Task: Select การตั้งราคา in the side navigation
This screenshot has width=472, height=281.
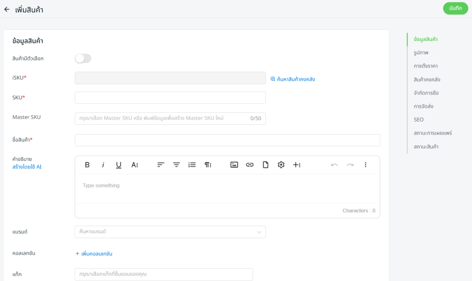Action: coord(425,66)
